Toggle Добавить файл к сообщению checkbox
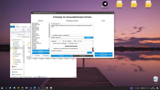The width and height of the screenshot is (160, 90). [52, 35]
